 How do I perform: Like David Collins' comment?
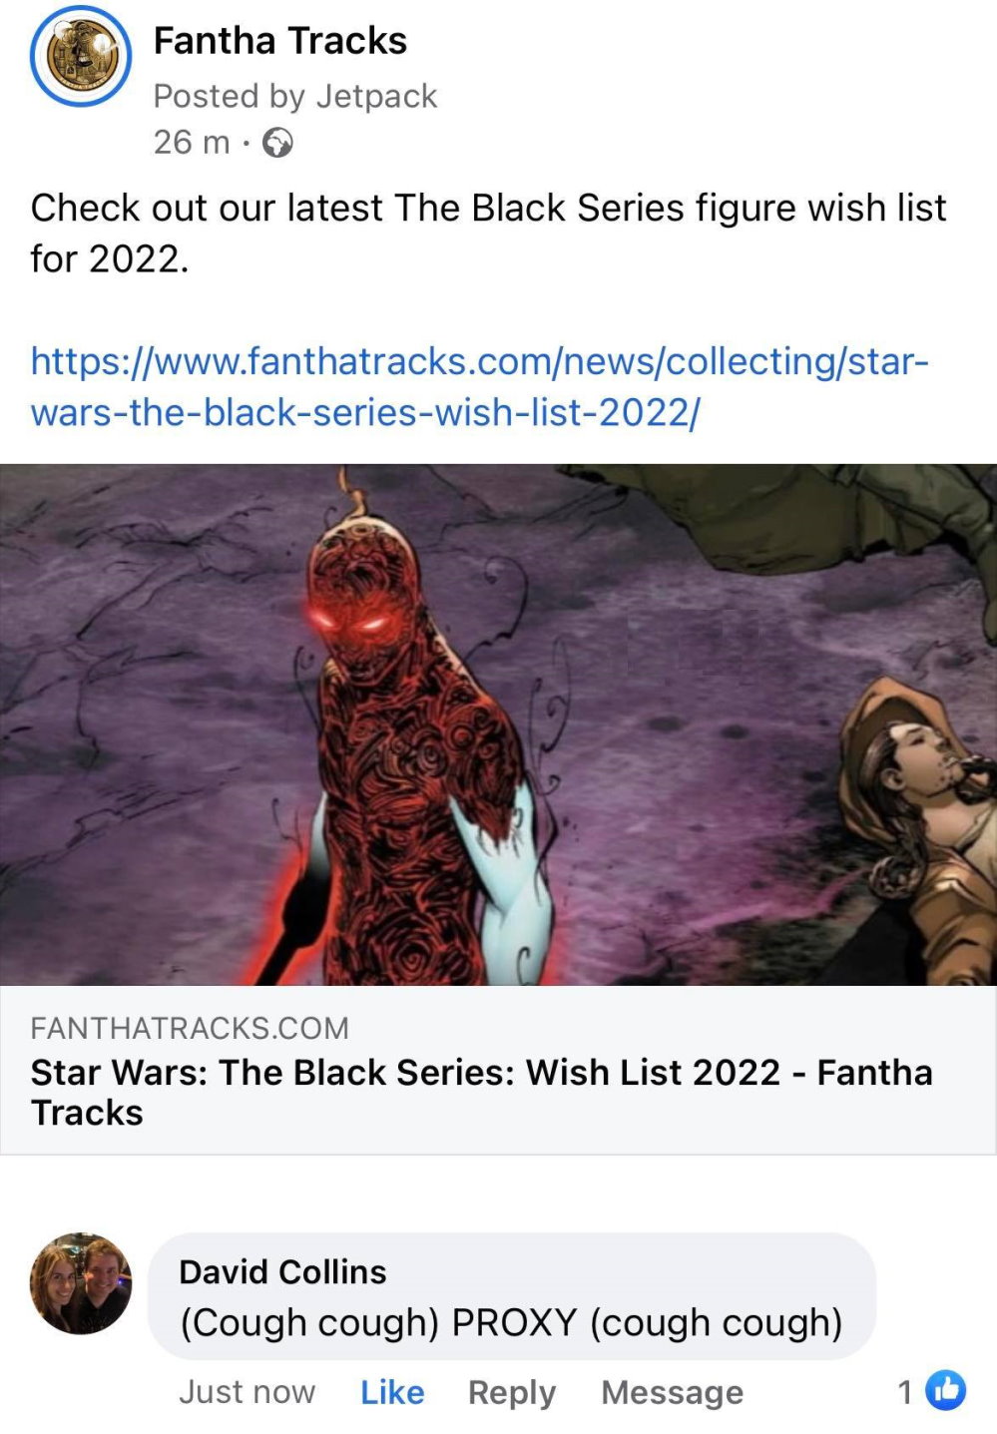[392, 1391]
